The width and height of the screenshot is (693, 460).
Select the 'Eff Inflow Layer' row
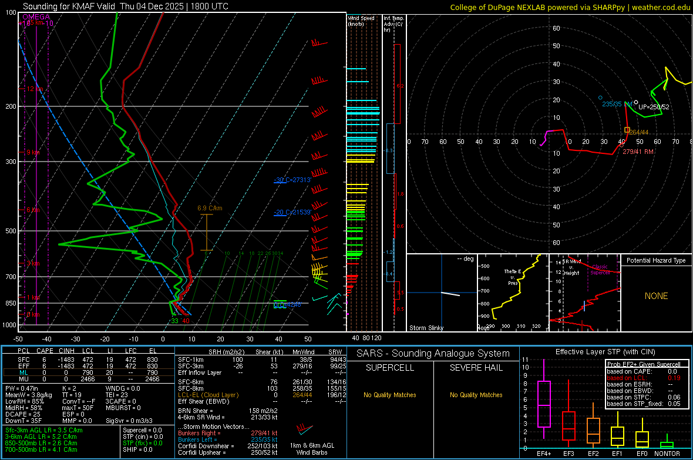[262, 372]
